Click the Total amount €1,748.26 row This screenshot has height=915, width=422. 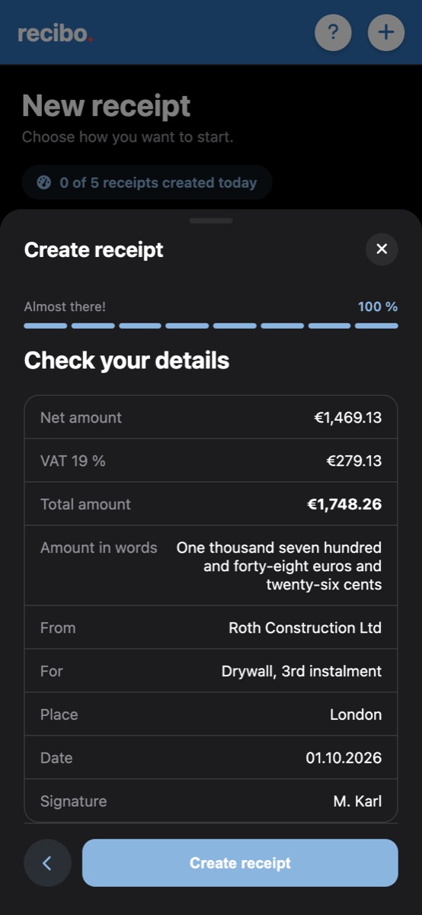[211, 504]
